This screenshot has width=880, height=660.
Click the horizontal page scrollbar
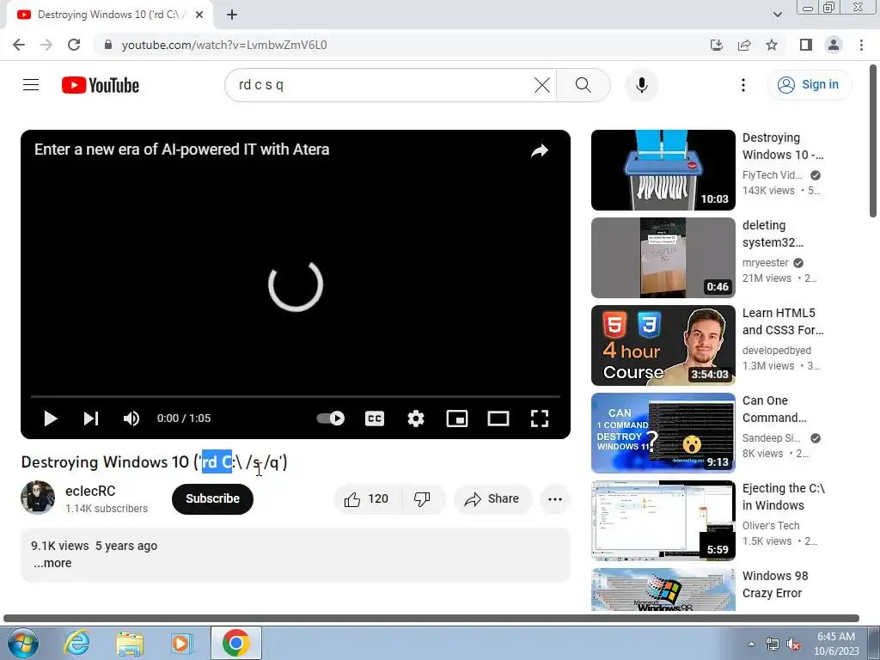tap(431, 619)
